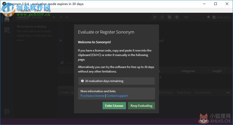
Task: Switch to the Explore tab
Action: pos(37,17)
